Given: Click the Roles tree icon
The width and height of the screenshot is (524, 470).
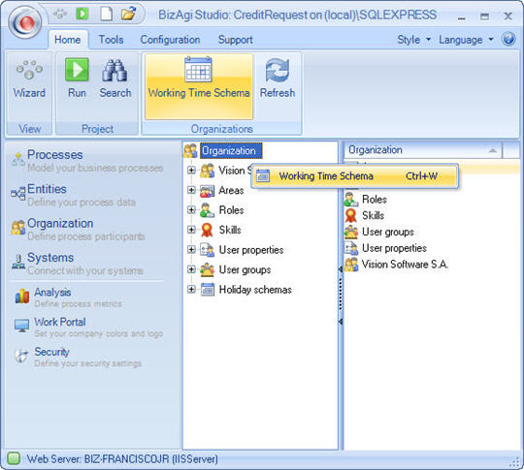Looking at the screenshot, I should [x=207, y=210].
